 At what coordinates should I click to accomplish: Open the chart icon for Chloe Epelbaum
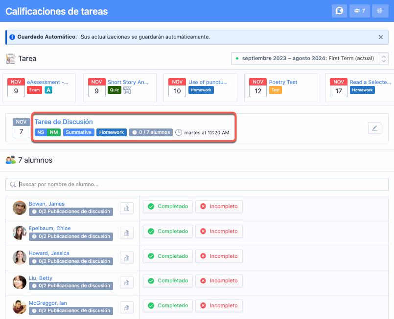point(126,233)
